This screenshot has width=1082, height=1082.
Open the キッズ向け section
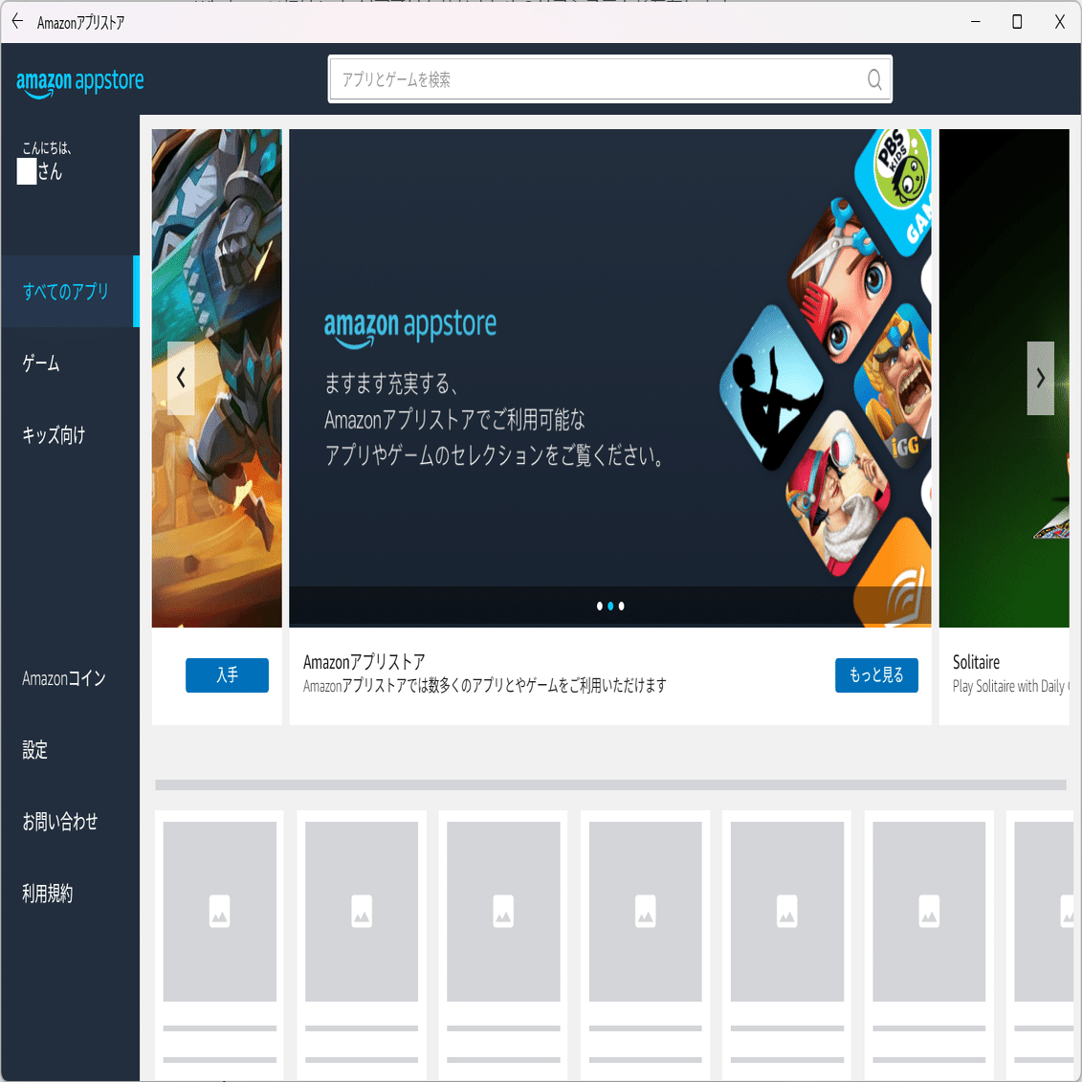point(54,435)
